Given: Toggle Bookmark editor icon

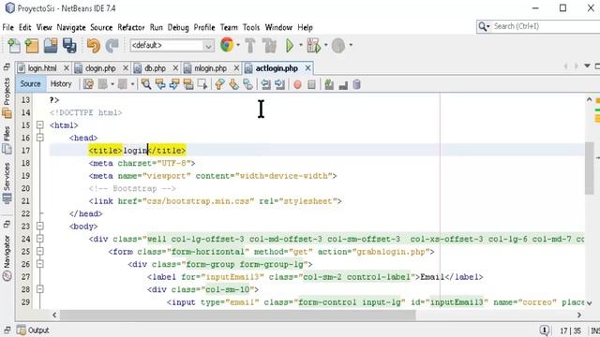Looking at the screenshot, I should (247, 84).
